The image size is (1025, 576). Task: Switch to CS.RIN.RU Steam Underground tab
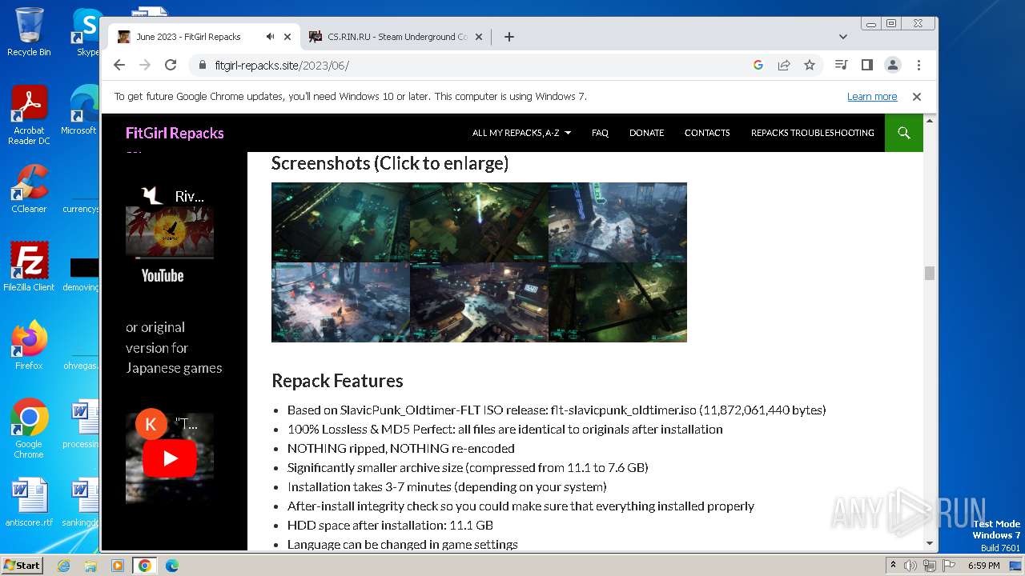point(396,37)
